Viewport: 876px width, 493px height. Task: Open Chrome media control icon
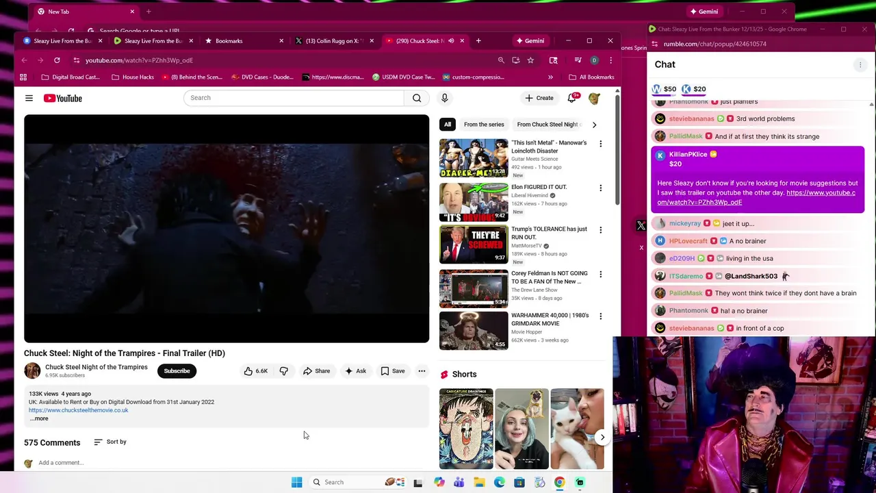click(x=578, y=60)
